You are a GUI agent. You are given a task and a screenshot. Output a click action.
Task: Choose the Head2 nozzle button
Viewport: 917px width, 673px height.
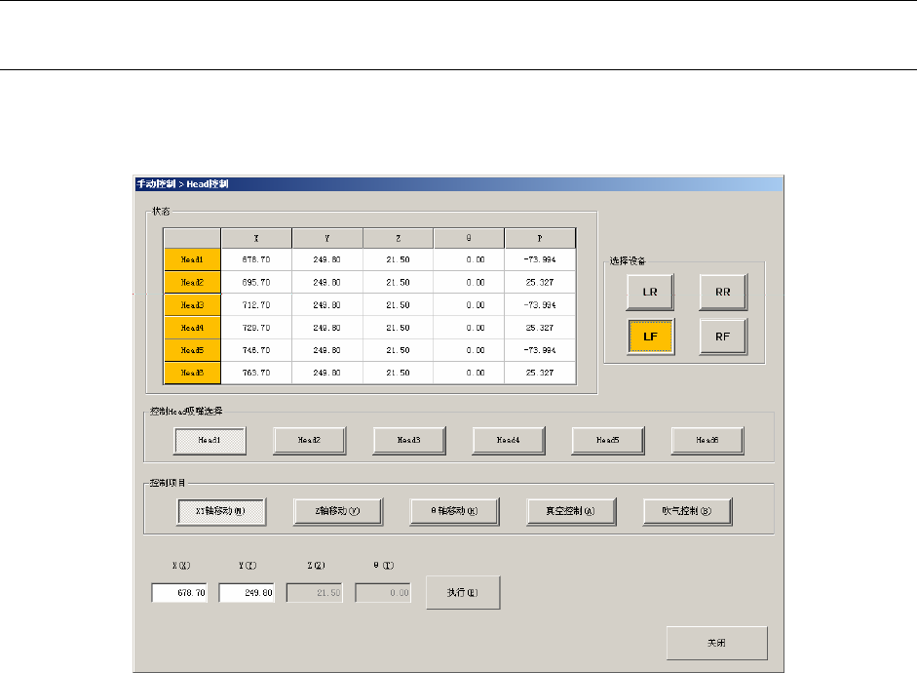[310, 441]
